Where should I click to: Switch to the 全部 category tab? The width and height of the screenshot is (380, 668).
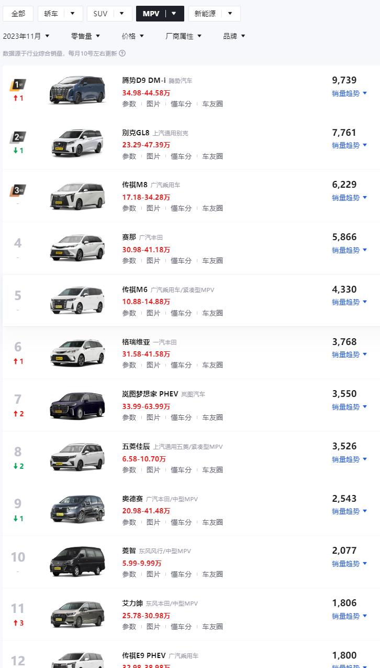[x=18, y=14]
